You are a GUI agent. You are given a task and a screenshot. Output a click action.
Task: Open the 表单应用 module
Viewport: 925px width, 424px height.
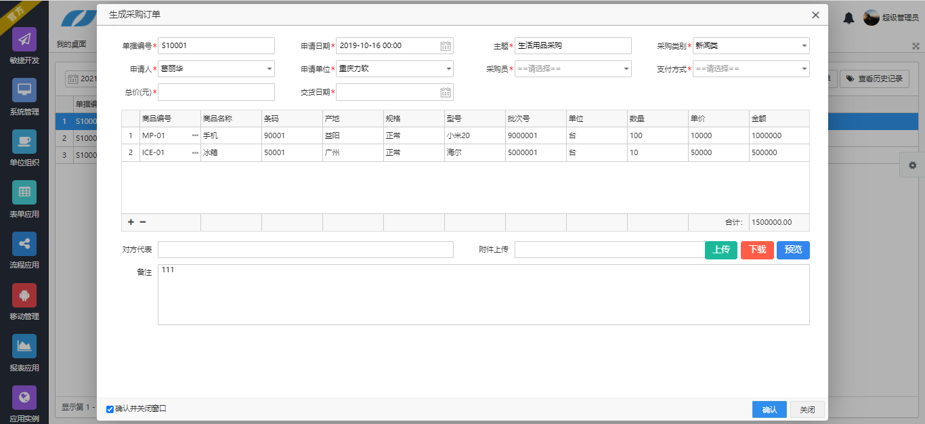pos(24,193)
